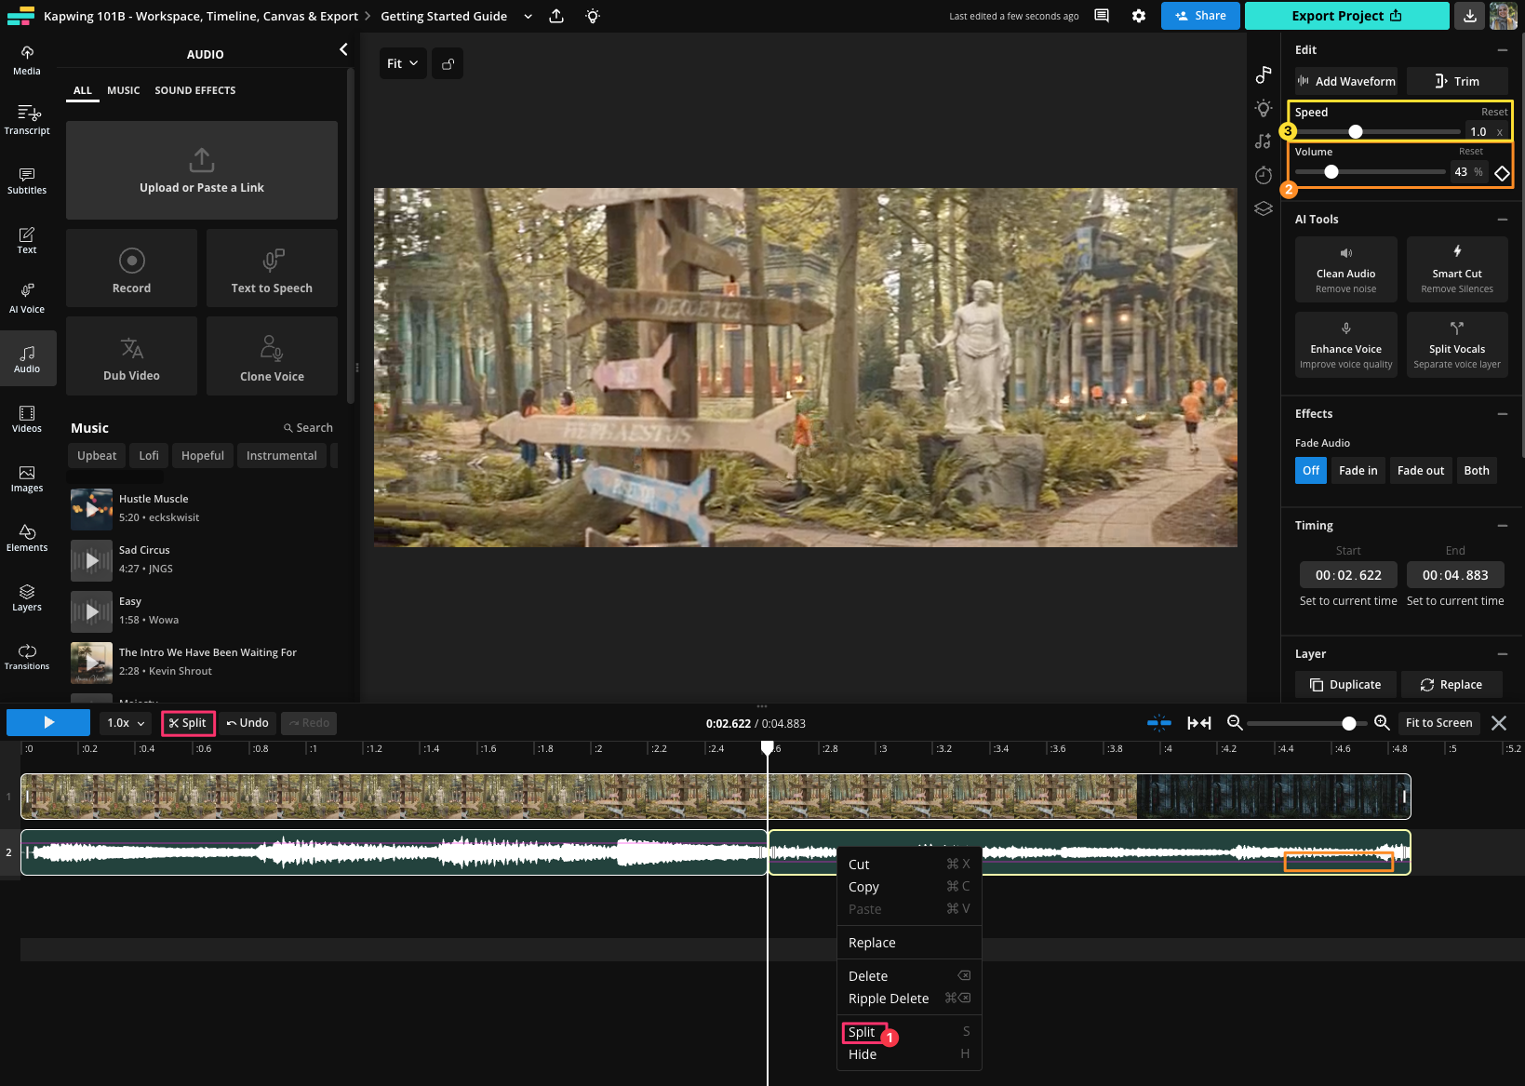This screenshot has width=1525, height=1086.
Task: Open the Transitions panel
Action: click(x=26, y=656)
